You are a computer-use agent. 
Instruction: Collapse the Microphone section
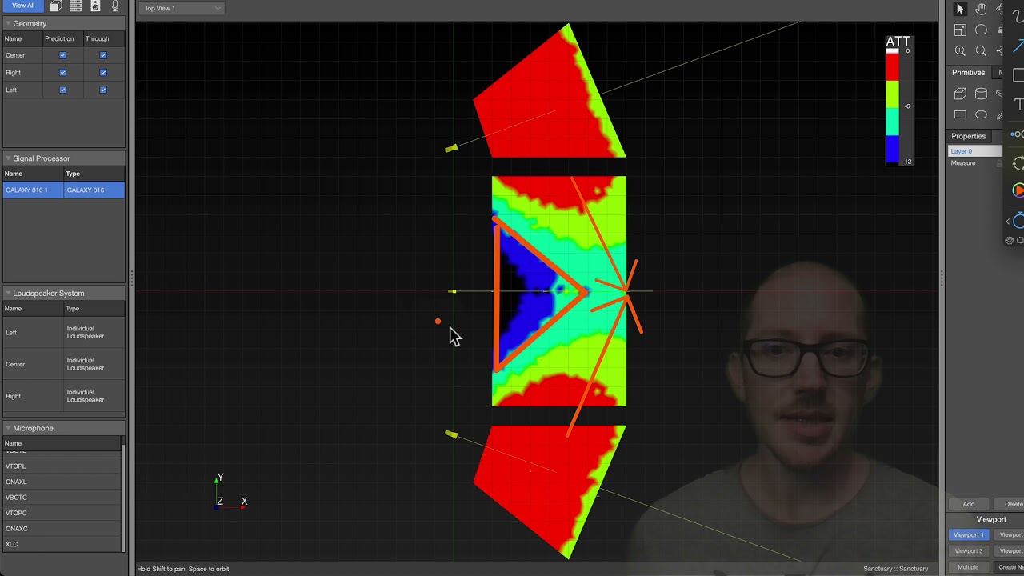8,428
